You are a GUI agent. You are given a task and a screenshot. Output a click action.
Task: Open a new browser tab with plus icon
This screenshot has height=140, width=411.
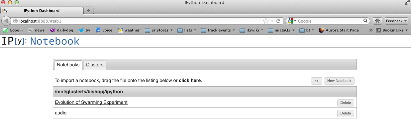pyautogui.click(x=88, y=11)
